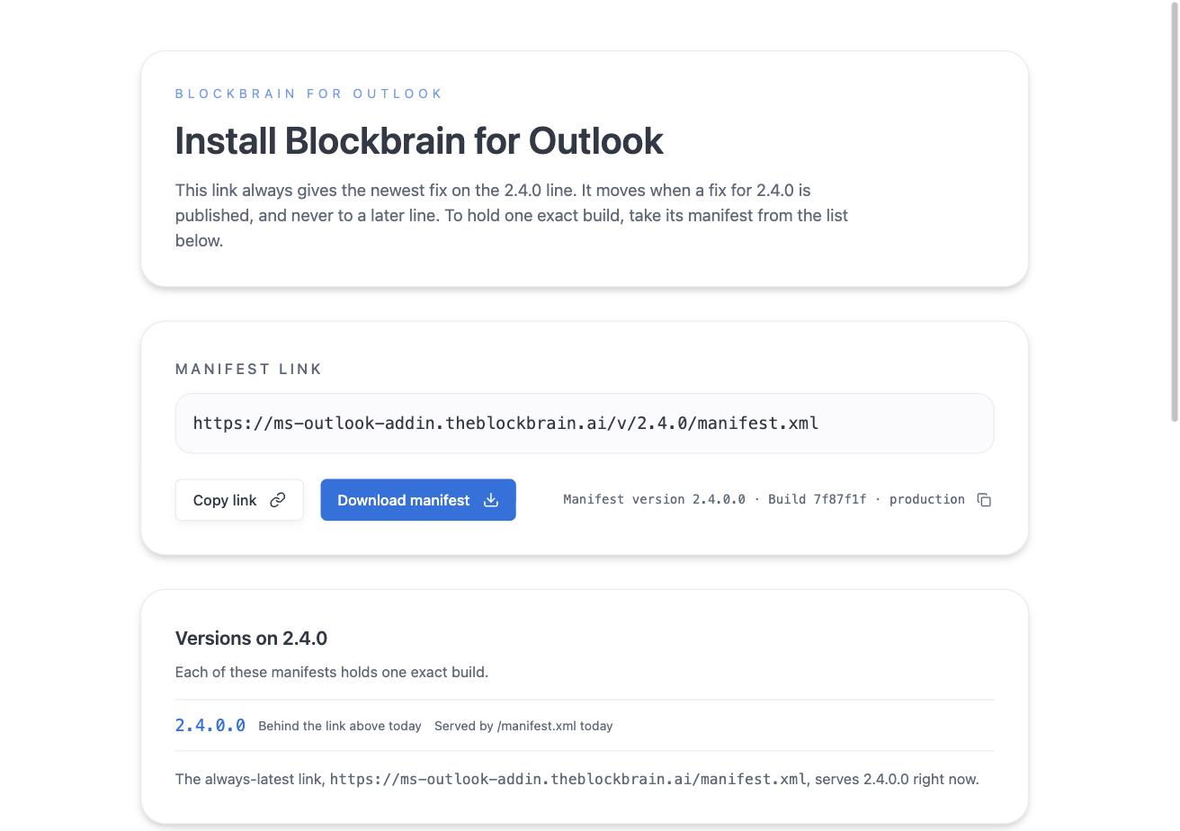Screen dimensions: 1180x831
Task: Click the Copy link button
Action: coord(239,500)
